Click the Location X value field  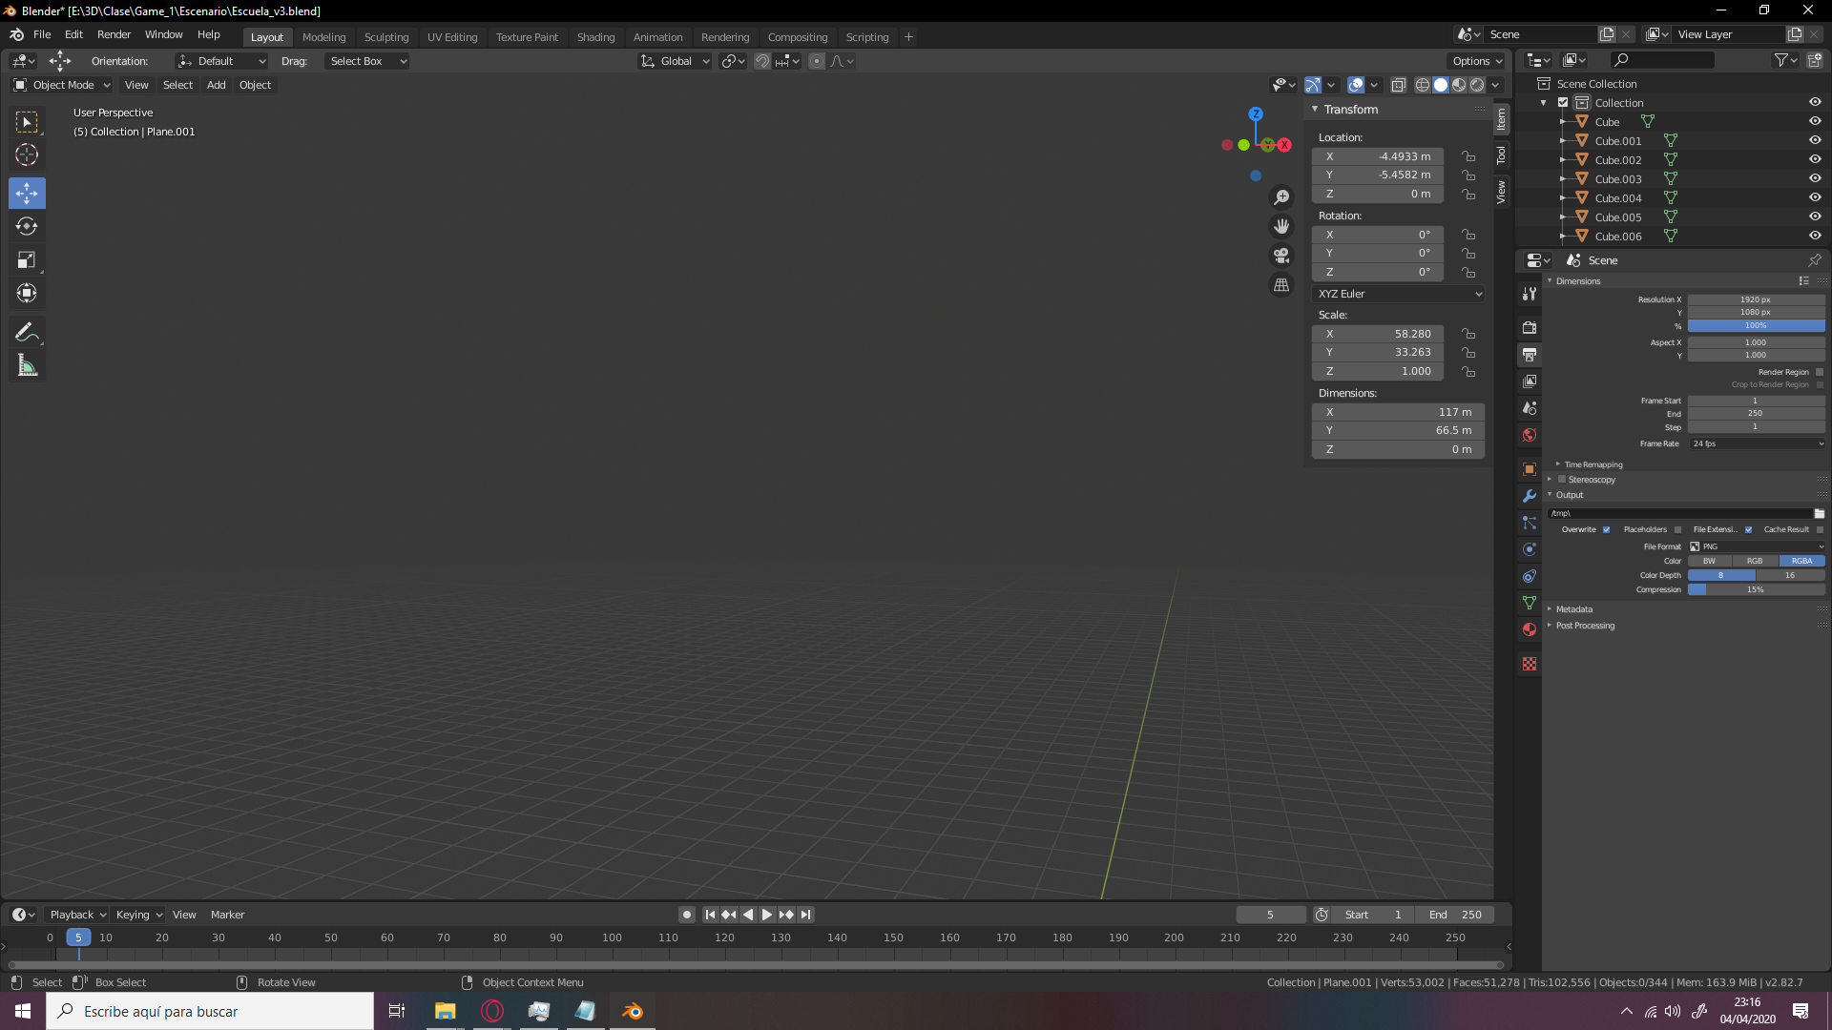tap(1378, 156)
